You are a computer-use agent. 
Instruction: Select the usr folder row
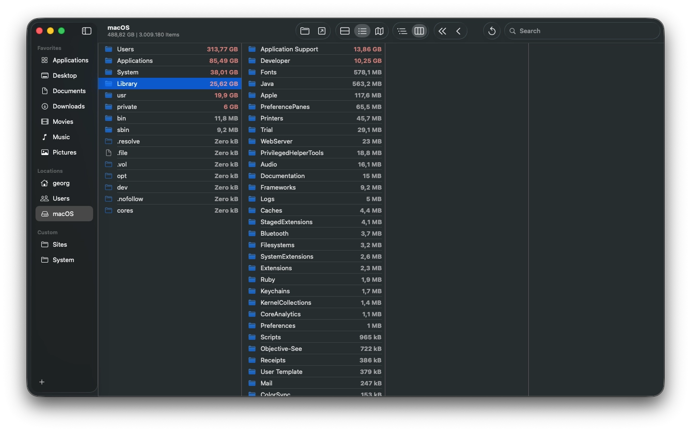pos(170,95)
